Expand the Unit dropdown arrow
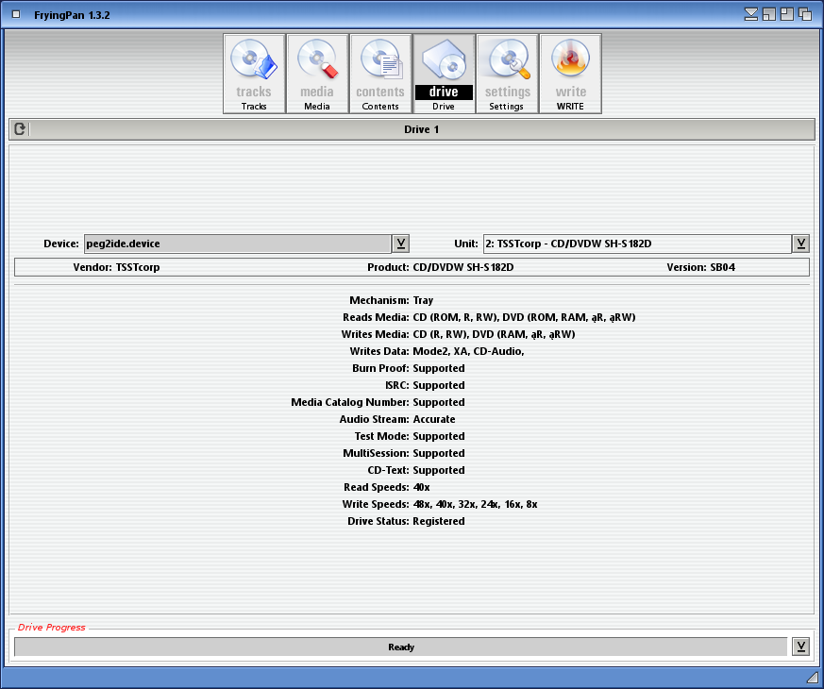The image size is (824, 689). [801, 244]
